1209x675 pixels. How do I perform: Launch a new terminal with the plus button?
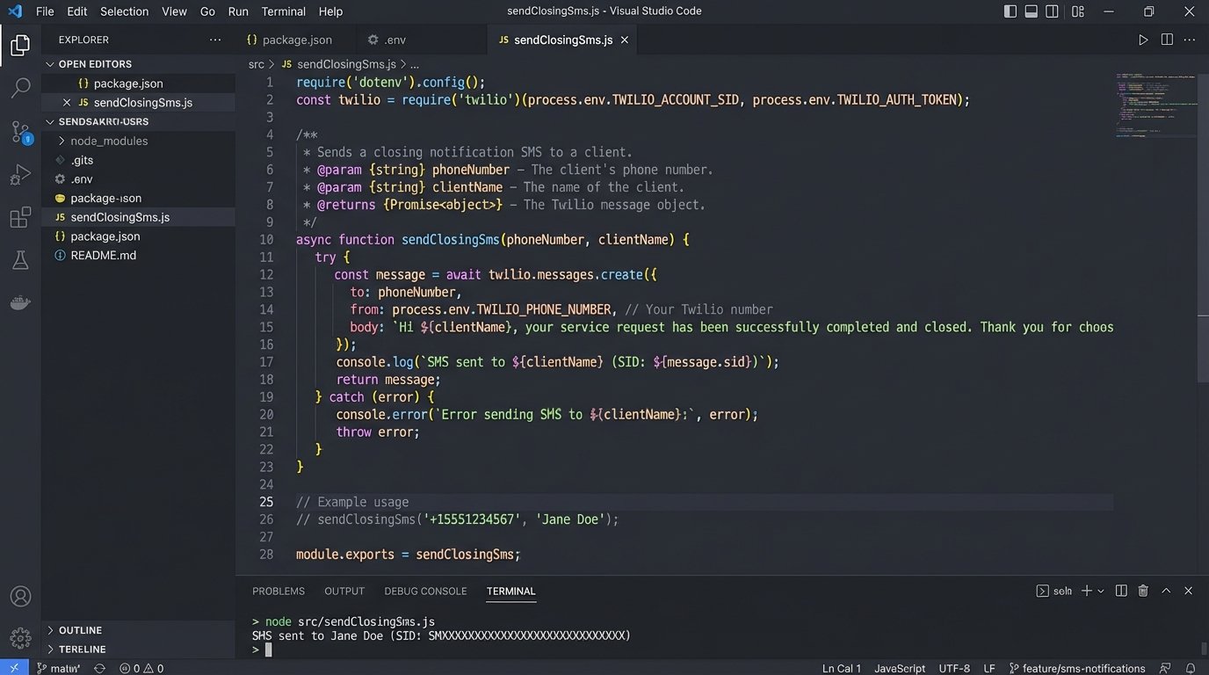tap(1085, 591)
